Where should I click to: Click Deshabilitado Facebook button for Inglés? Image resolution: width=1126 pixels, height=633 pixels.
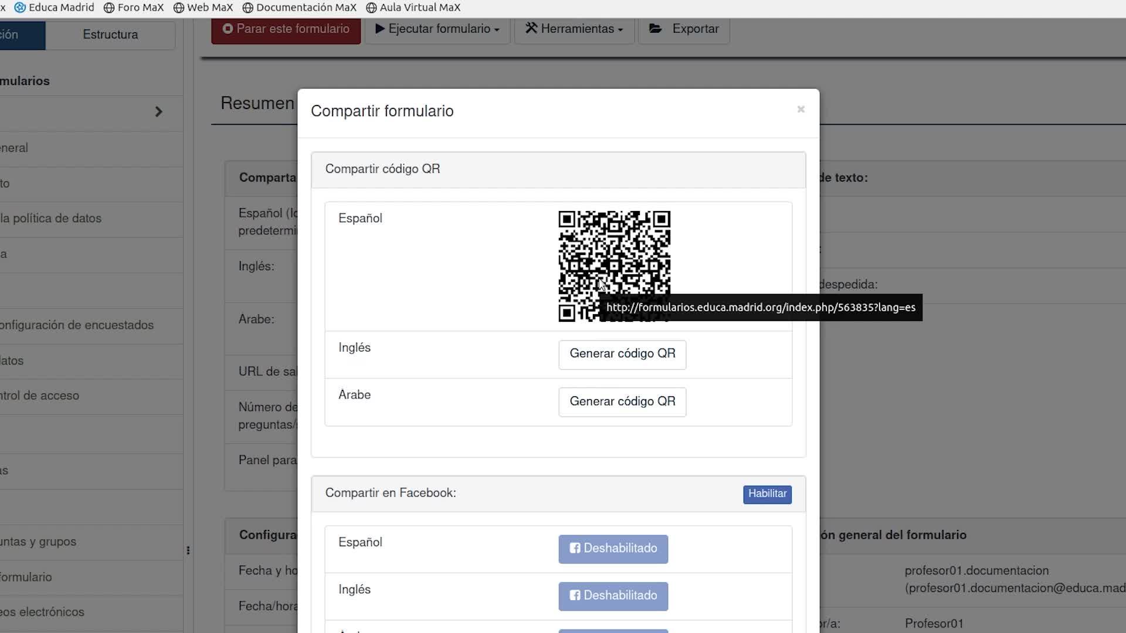click(x=613, y=596)
